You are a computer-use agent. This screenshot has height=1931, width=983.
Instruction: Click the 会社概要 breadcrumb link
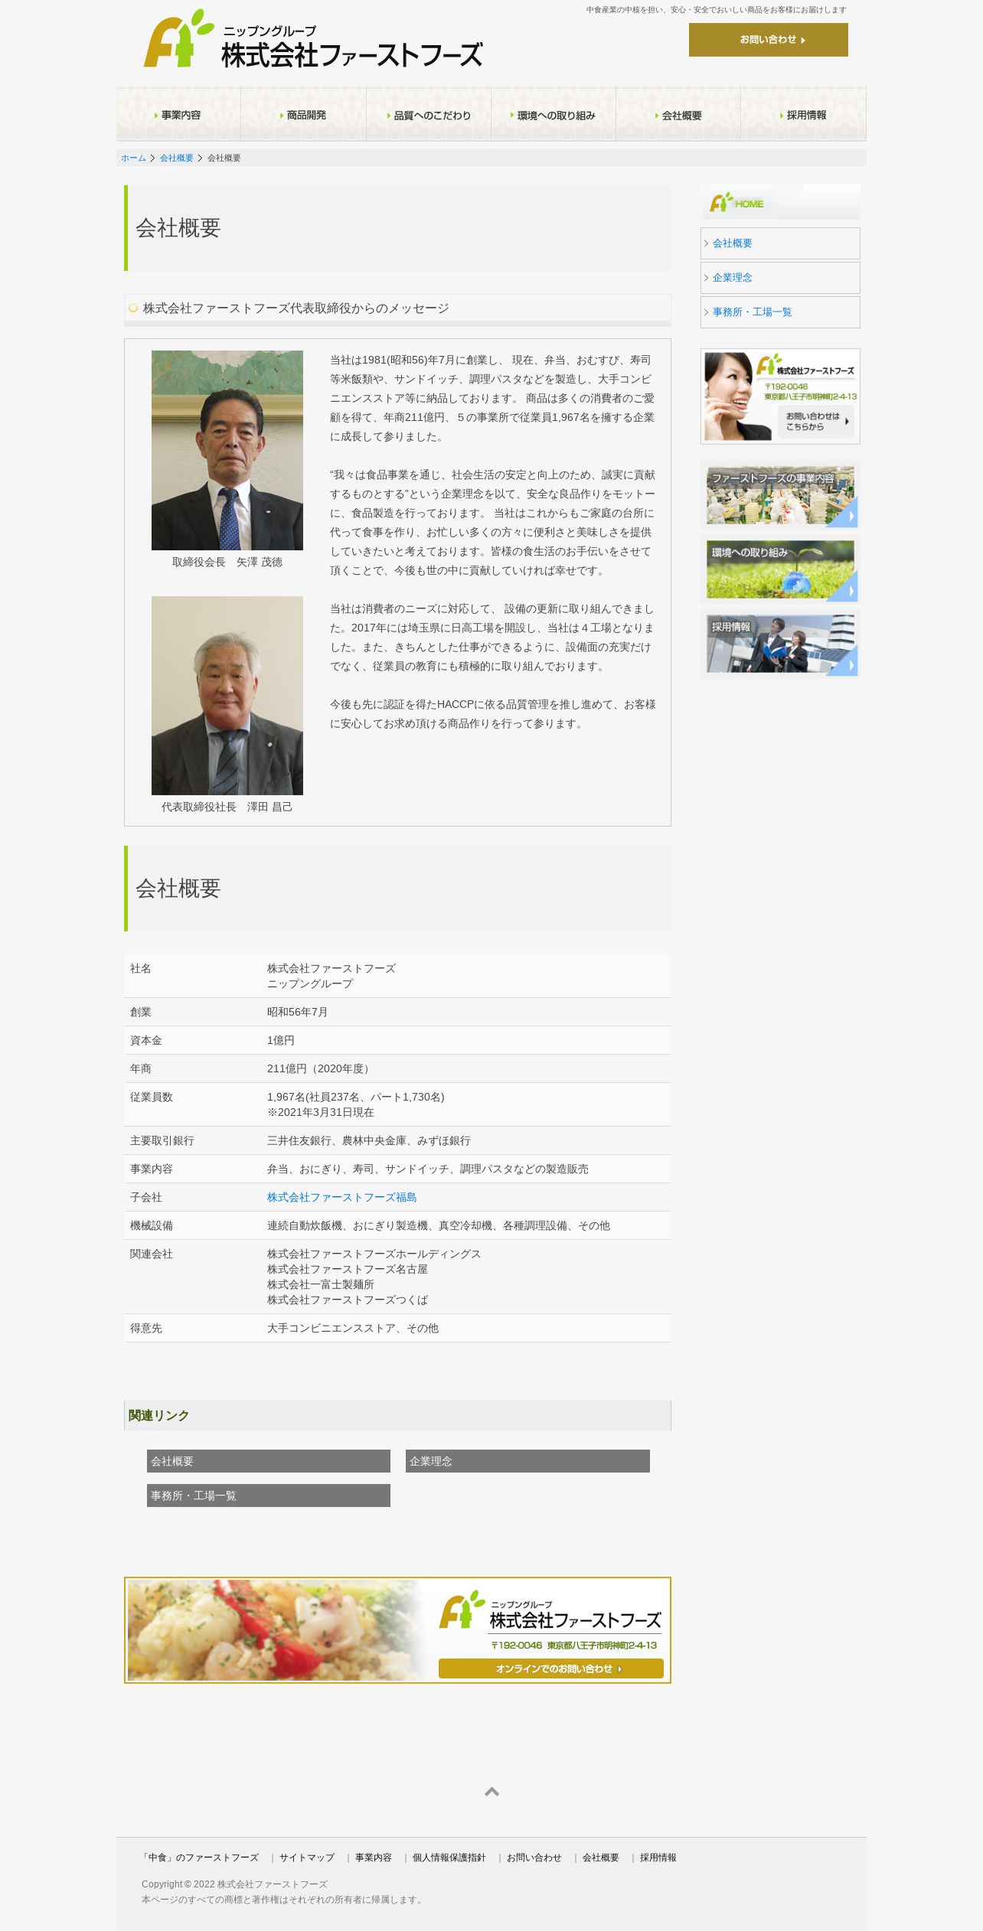176,158
